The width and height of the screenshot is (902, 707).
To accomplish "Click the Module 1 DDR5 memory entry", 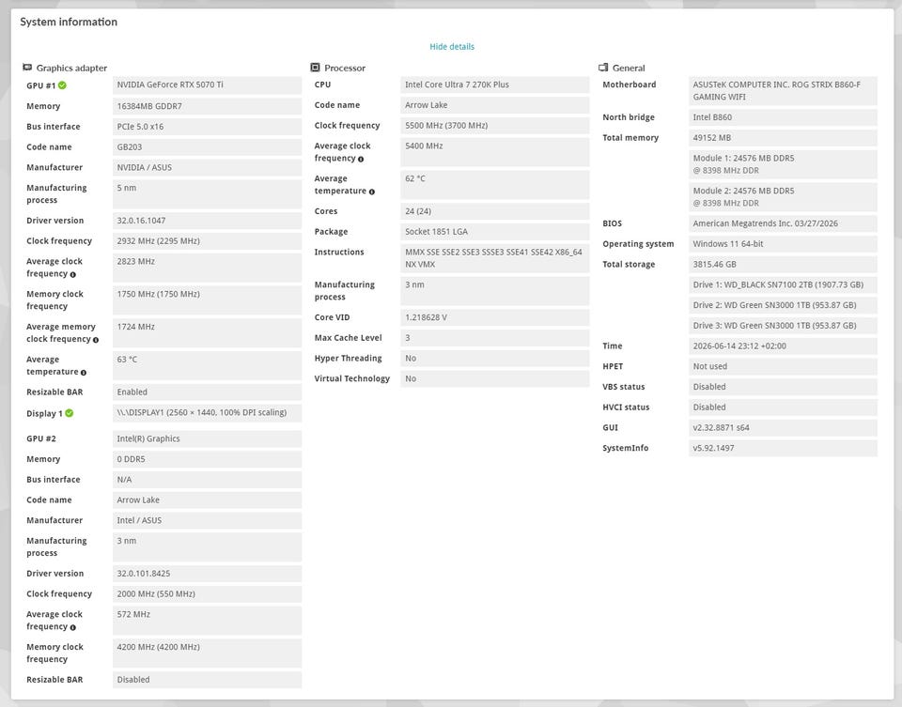I will 783,164.
